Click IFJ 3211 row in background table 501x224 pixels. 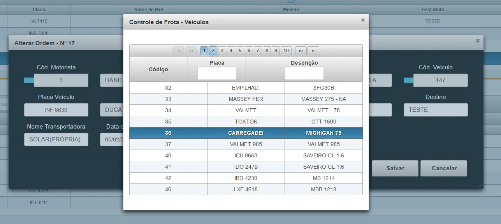[x=250, y=203]
